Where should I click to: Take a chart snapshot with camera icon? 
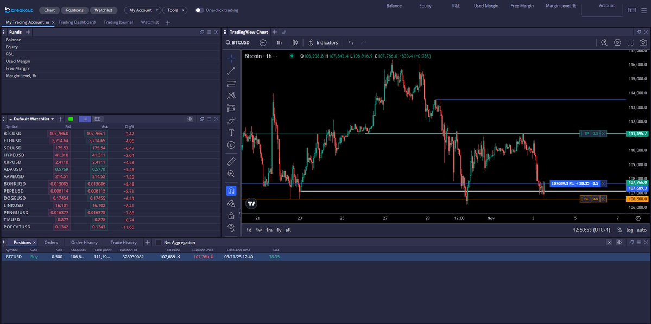point(643,42)
